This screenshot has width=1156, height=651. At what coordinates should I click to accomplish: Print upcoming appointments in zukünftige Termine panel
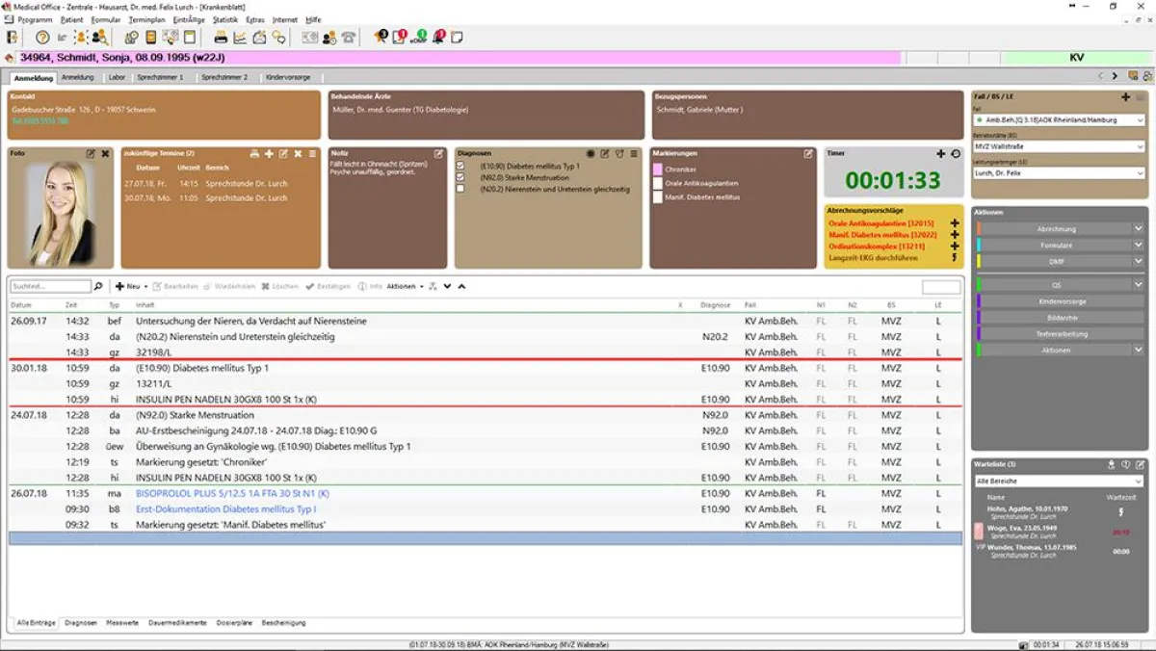click(x=254, y=153)
